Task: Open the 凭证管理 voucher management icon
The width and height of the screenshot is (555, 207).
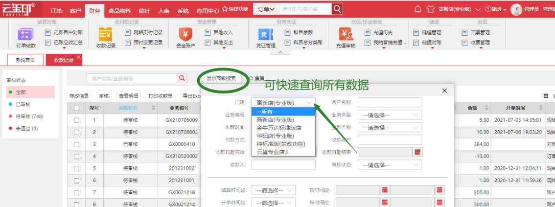Action: click(265, 35)
